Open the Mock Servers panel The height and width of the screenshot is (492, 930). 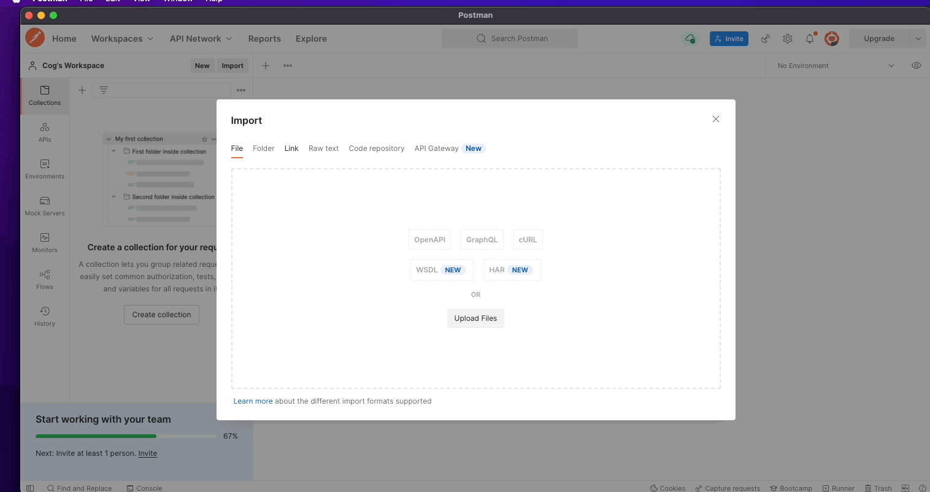(44, 206)
